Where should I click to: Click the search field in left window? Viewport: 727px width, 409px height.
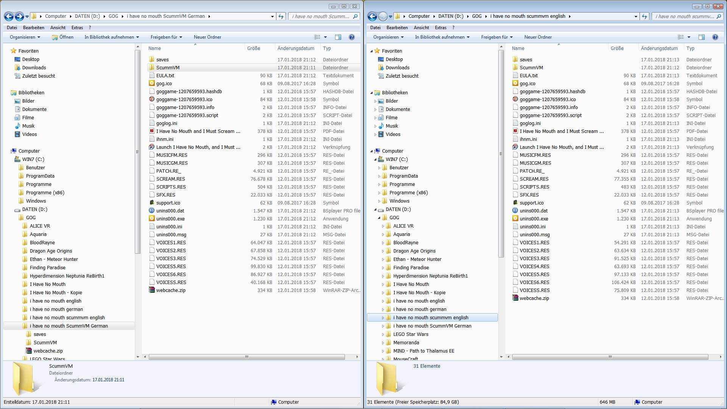click(323, 16)
